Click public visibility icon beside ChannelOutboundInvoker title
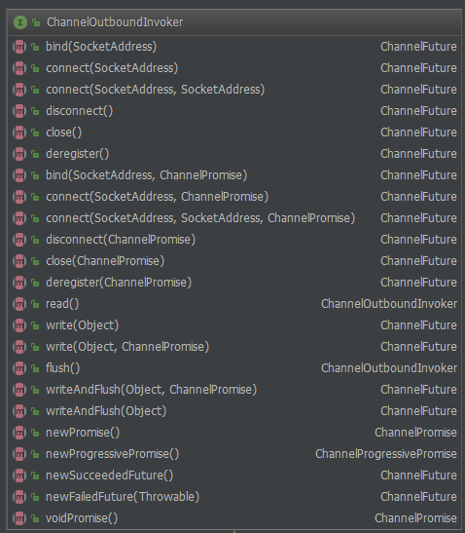465x533 pixels. point(36,22)
